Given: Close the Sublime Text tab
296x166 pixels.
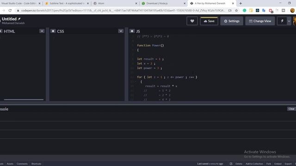Looking at the screenshot, I should (88, 3).
